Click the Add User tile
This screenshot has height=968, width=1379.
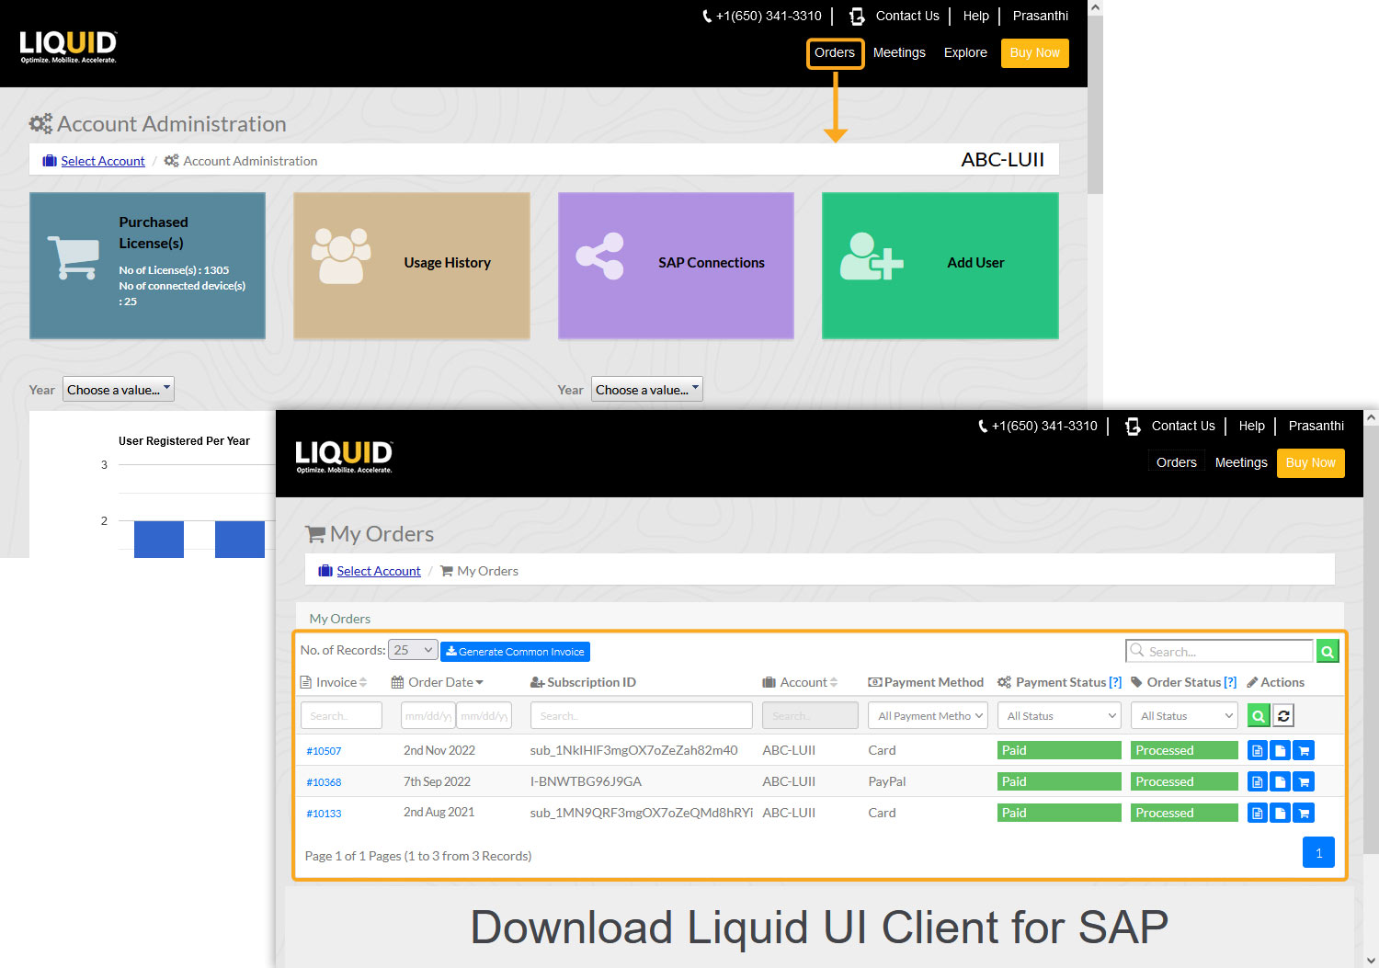point(940,266)
